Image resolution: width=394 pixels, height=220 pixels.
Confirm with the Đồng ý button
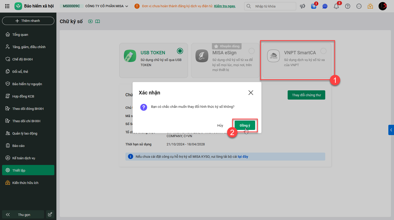coord(245,125)
